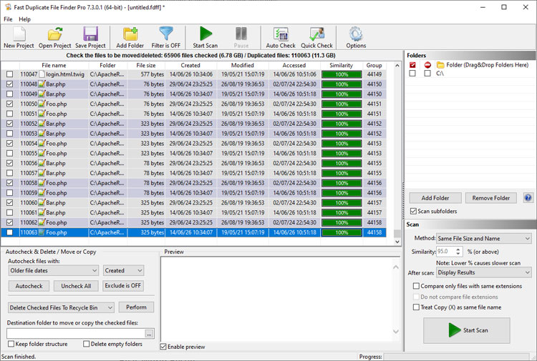537x361 pixels.
Task: Click Add Folder button in Folders panel
Action: tap(435, 198)
